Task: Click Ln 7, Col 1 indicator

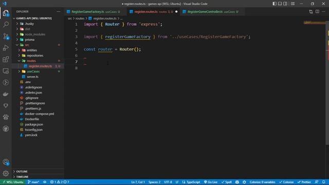Action: click(138, 182)
